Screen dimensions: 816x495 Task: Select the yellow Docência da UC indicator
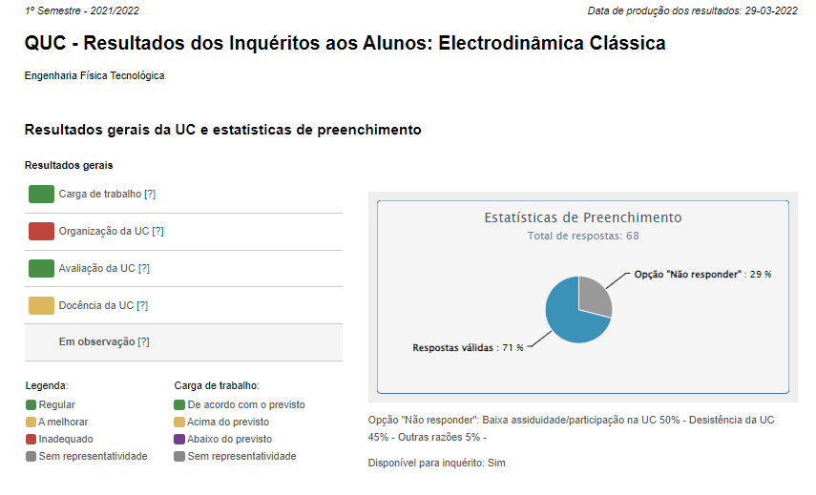41,306
